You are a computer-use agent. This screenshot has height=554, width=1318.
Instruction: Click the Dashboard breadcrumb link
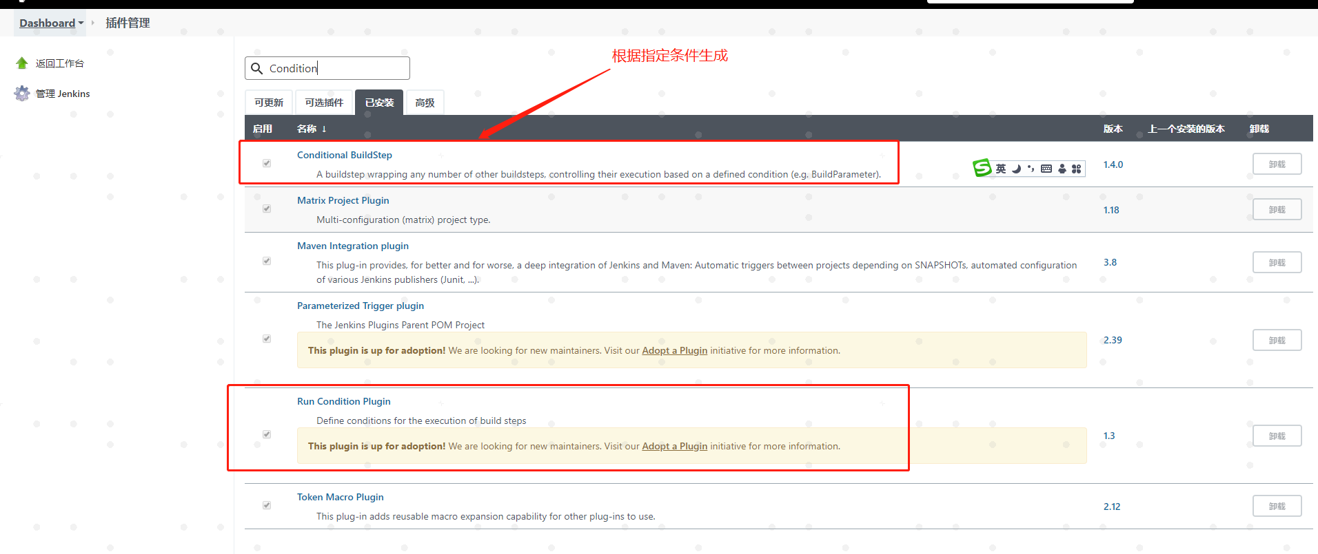(x=47, y=23)
